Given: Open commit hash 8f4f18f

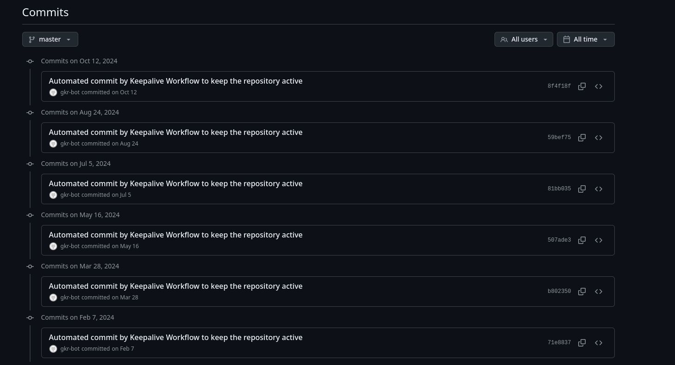Looking at the screenshot, I should (559, 86).
